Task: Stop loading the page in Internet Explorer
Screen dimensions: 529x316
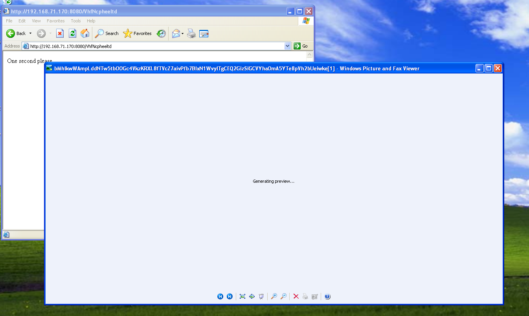Action: (x=60, y=33)
